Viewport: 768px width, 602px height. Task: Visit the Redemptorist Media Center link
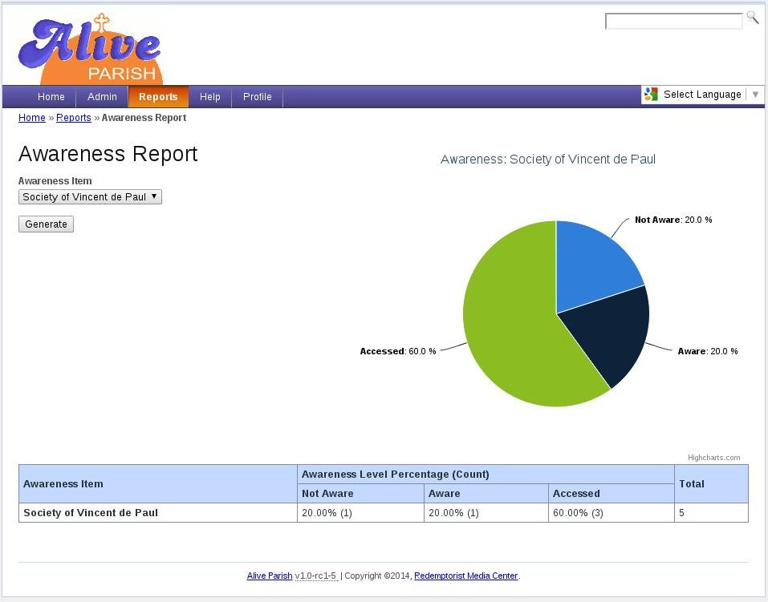pyautogui.click(x=465, y=576)
